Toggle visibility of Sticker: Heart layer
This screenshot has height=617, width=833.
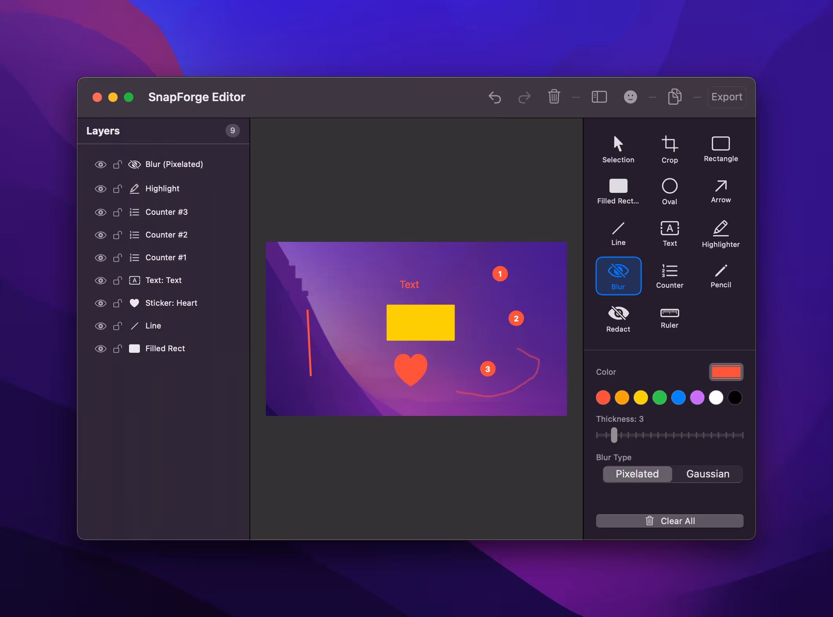coord(100,303)
